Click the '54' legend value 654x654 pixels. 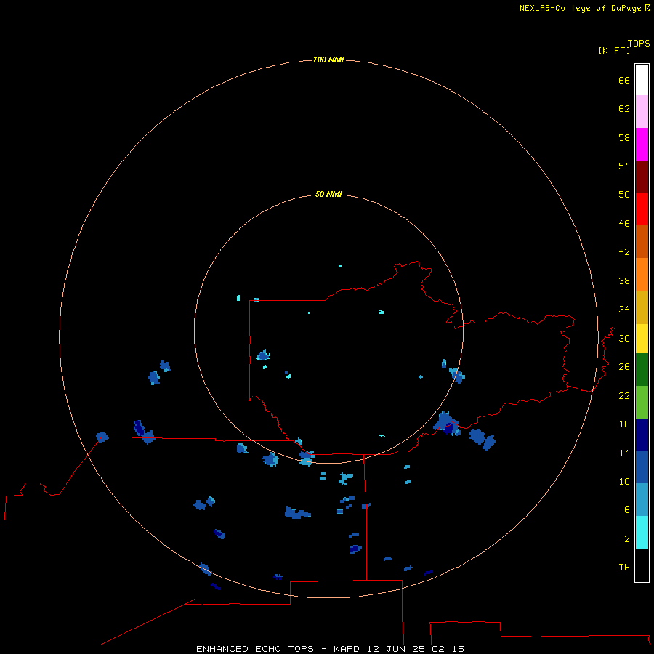624,166
